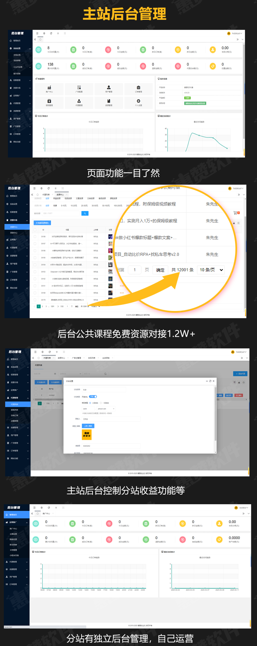Image resolution: width=257 pixels, height=646 pixels.
Task: Switch to 会员列表 tab
Action: pos(91,358)
